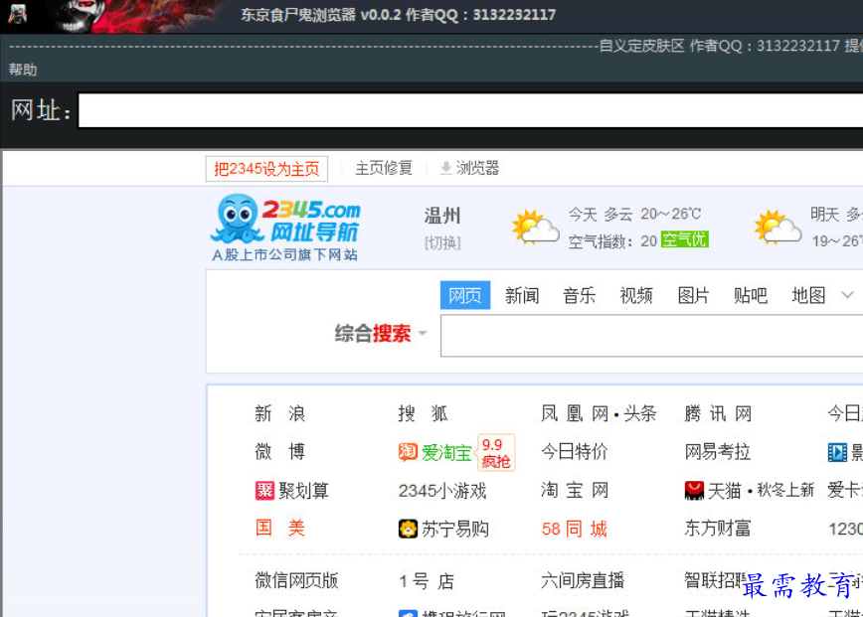
Task: Open 微信网页版 link
Action: point(296,580)
